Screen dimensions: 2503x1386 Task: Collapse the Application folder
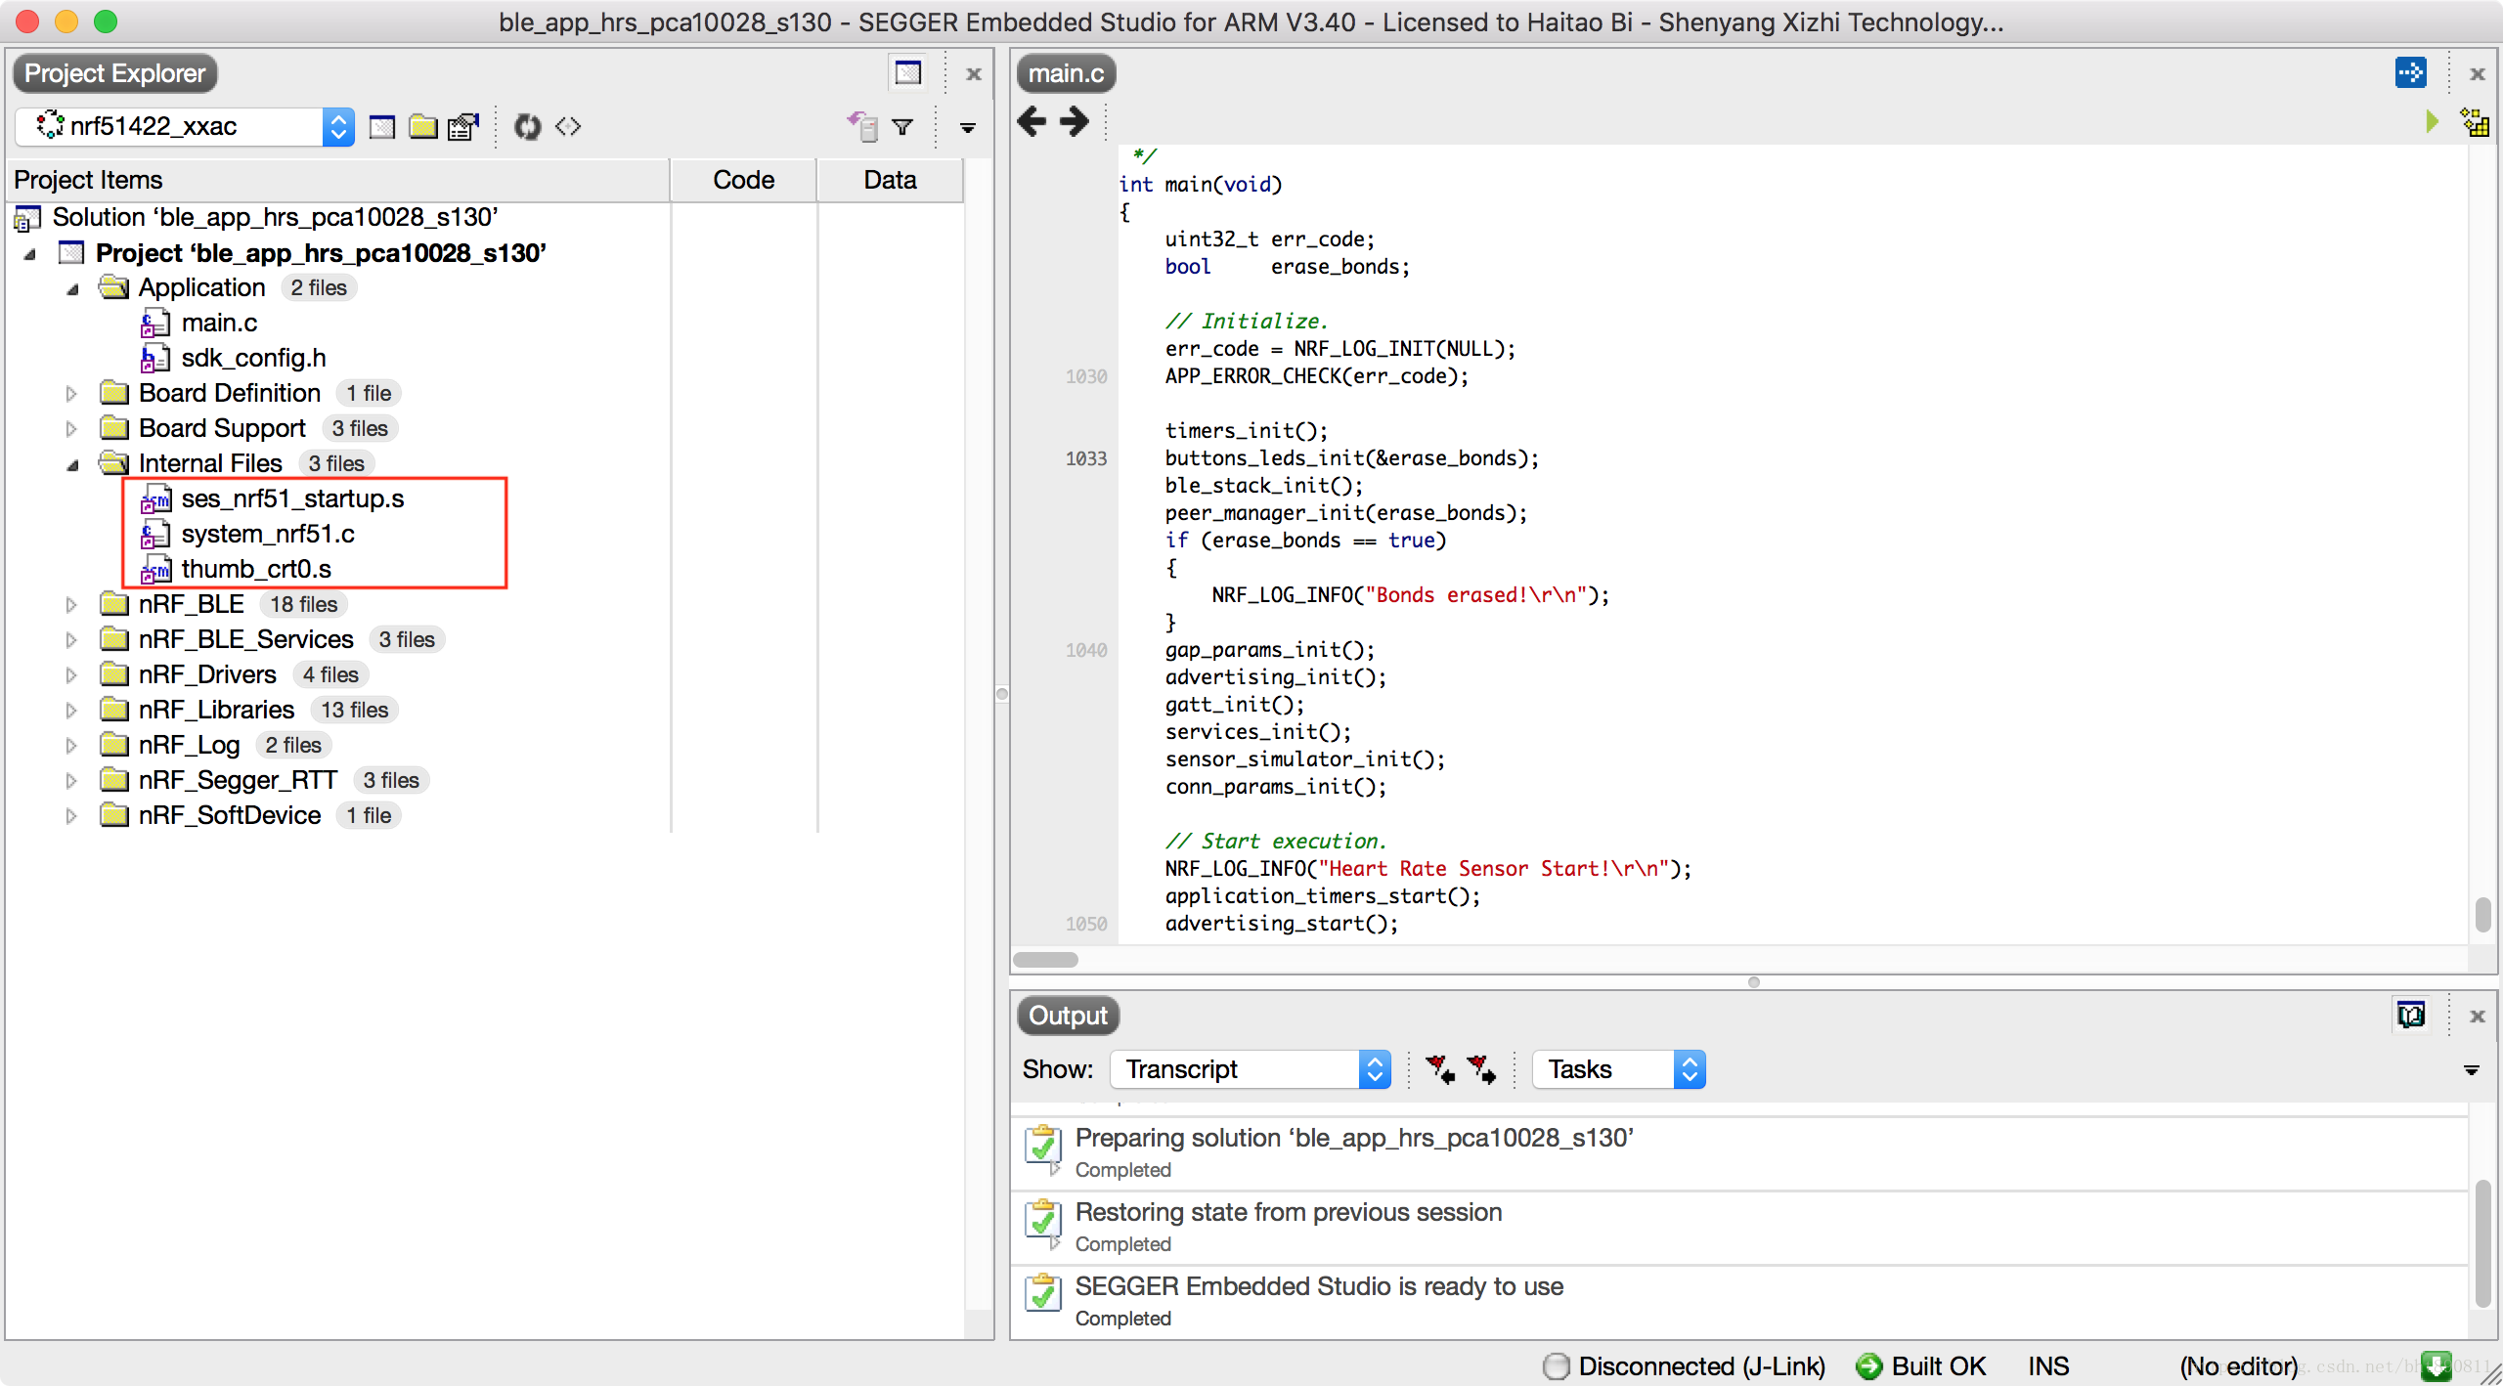[72, 288]
